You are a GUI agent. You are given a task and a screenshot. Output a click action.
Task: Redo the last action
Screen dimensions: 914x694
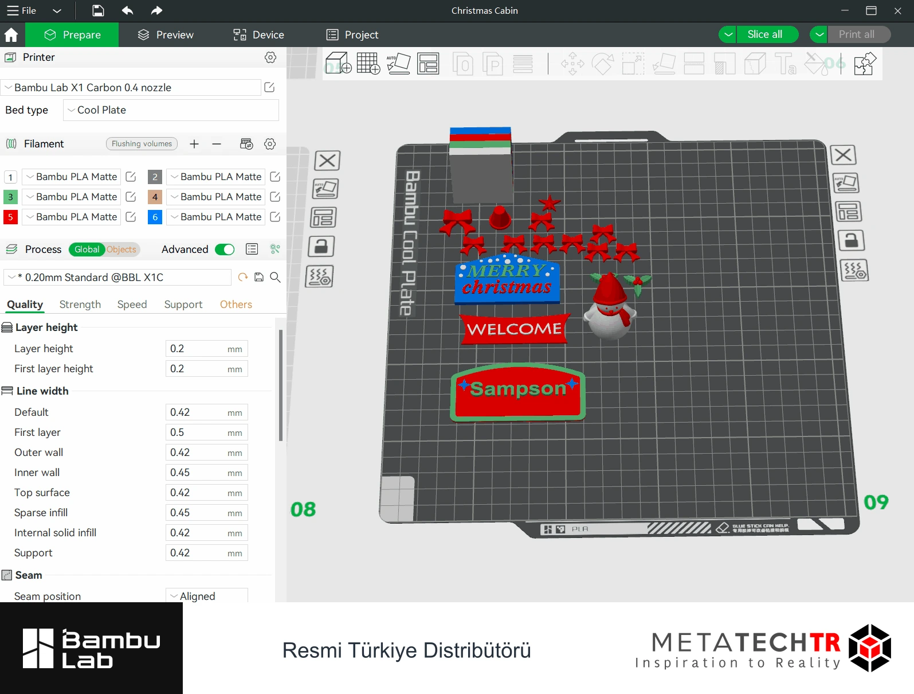pos(156,10)
